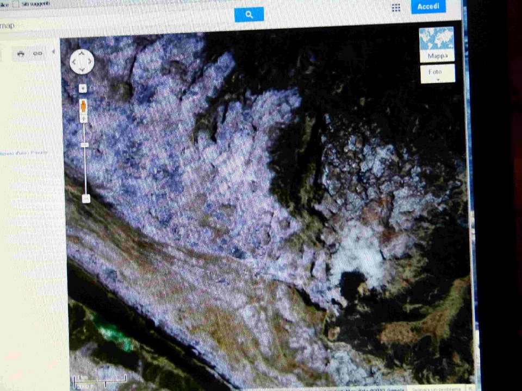Pan map down with navigation arrow
The image size is (522, 391).
click(82, 70)
